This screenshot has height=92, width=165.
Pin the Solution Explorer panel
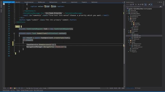point(160,2)
